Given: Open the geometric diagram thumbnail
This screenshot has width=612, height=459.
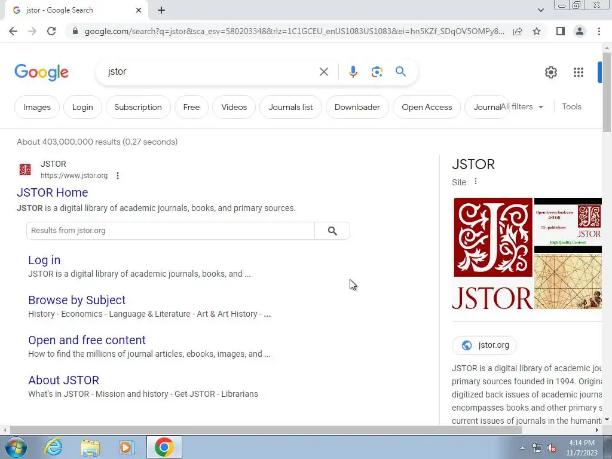Looking at the screenshot, I should click(568, 281).
